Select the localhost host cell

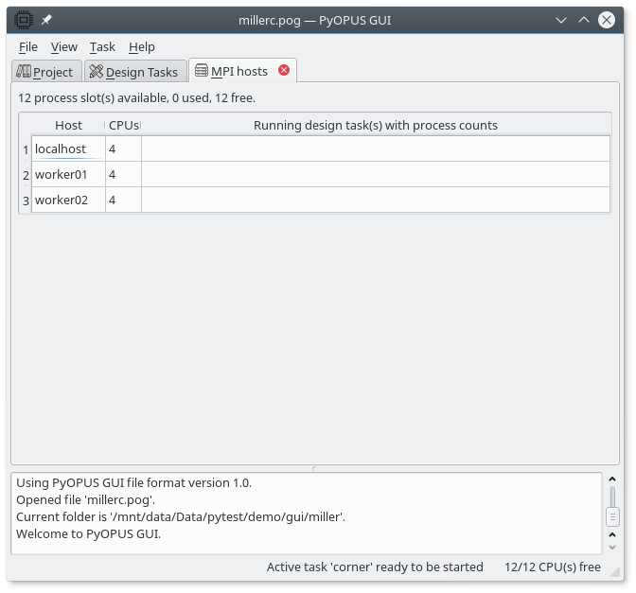tap(68, 149)
